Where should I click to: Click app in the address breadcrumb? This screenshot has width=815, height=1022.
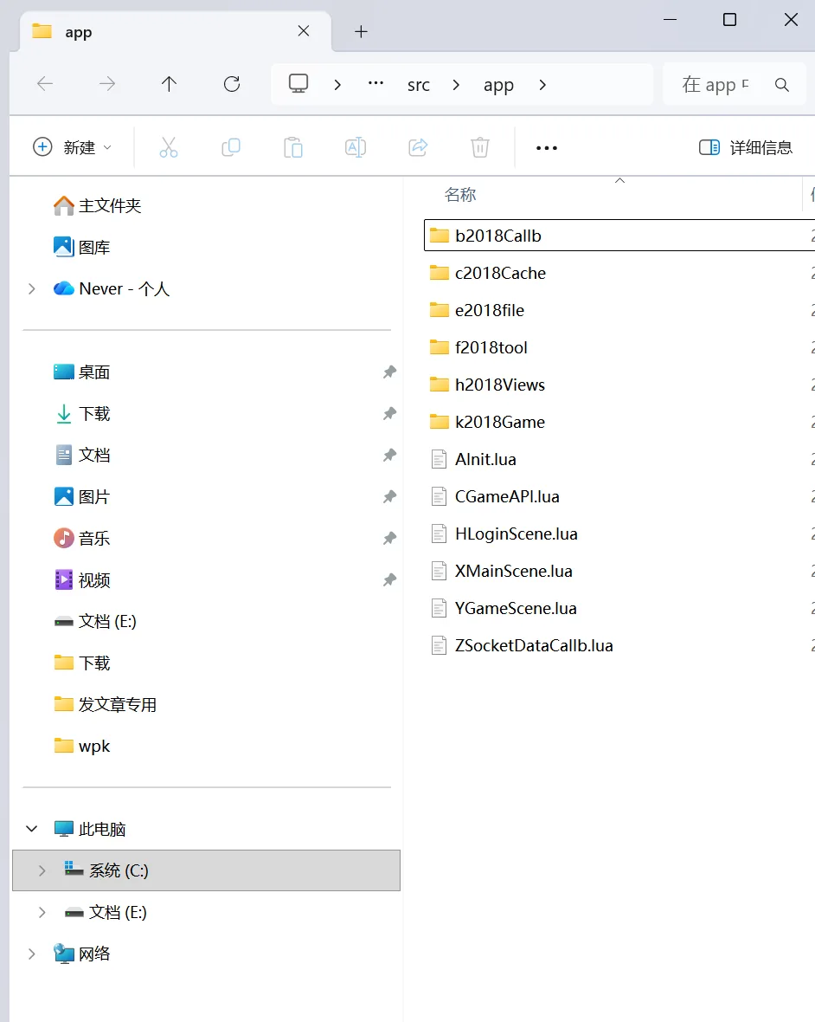coord(498,85)
